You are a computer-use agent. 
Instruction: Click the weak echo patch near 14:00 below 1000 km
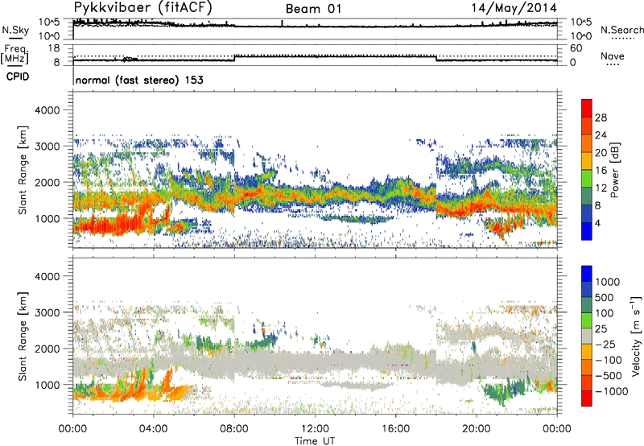click(x=357, y=219)
